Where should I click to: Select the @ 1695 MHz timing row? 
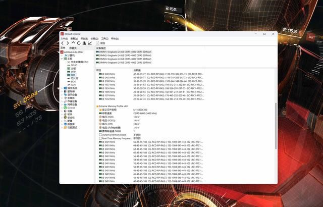tap(151, 92)
